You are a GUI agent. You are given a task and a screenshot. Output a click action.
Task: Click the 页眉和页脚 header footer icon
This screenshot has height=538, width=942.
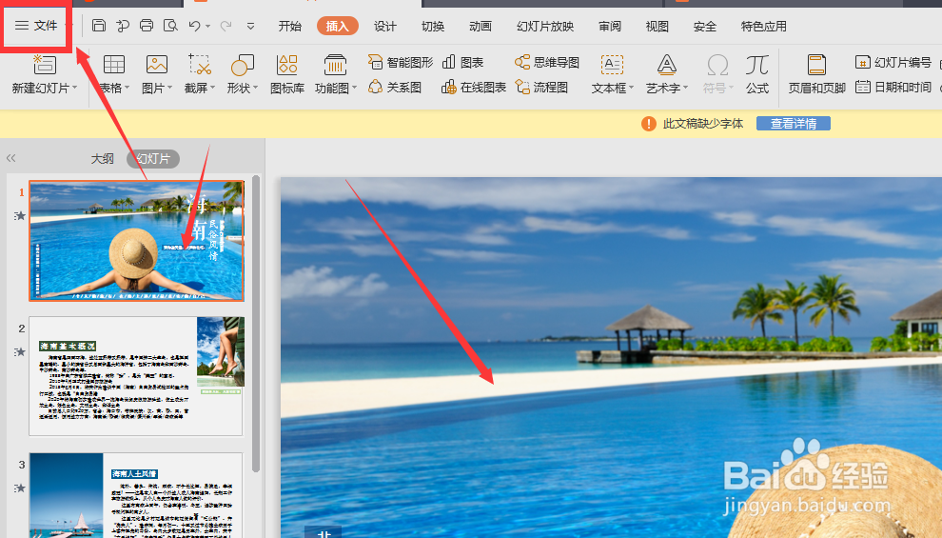(x=816, y=65)
